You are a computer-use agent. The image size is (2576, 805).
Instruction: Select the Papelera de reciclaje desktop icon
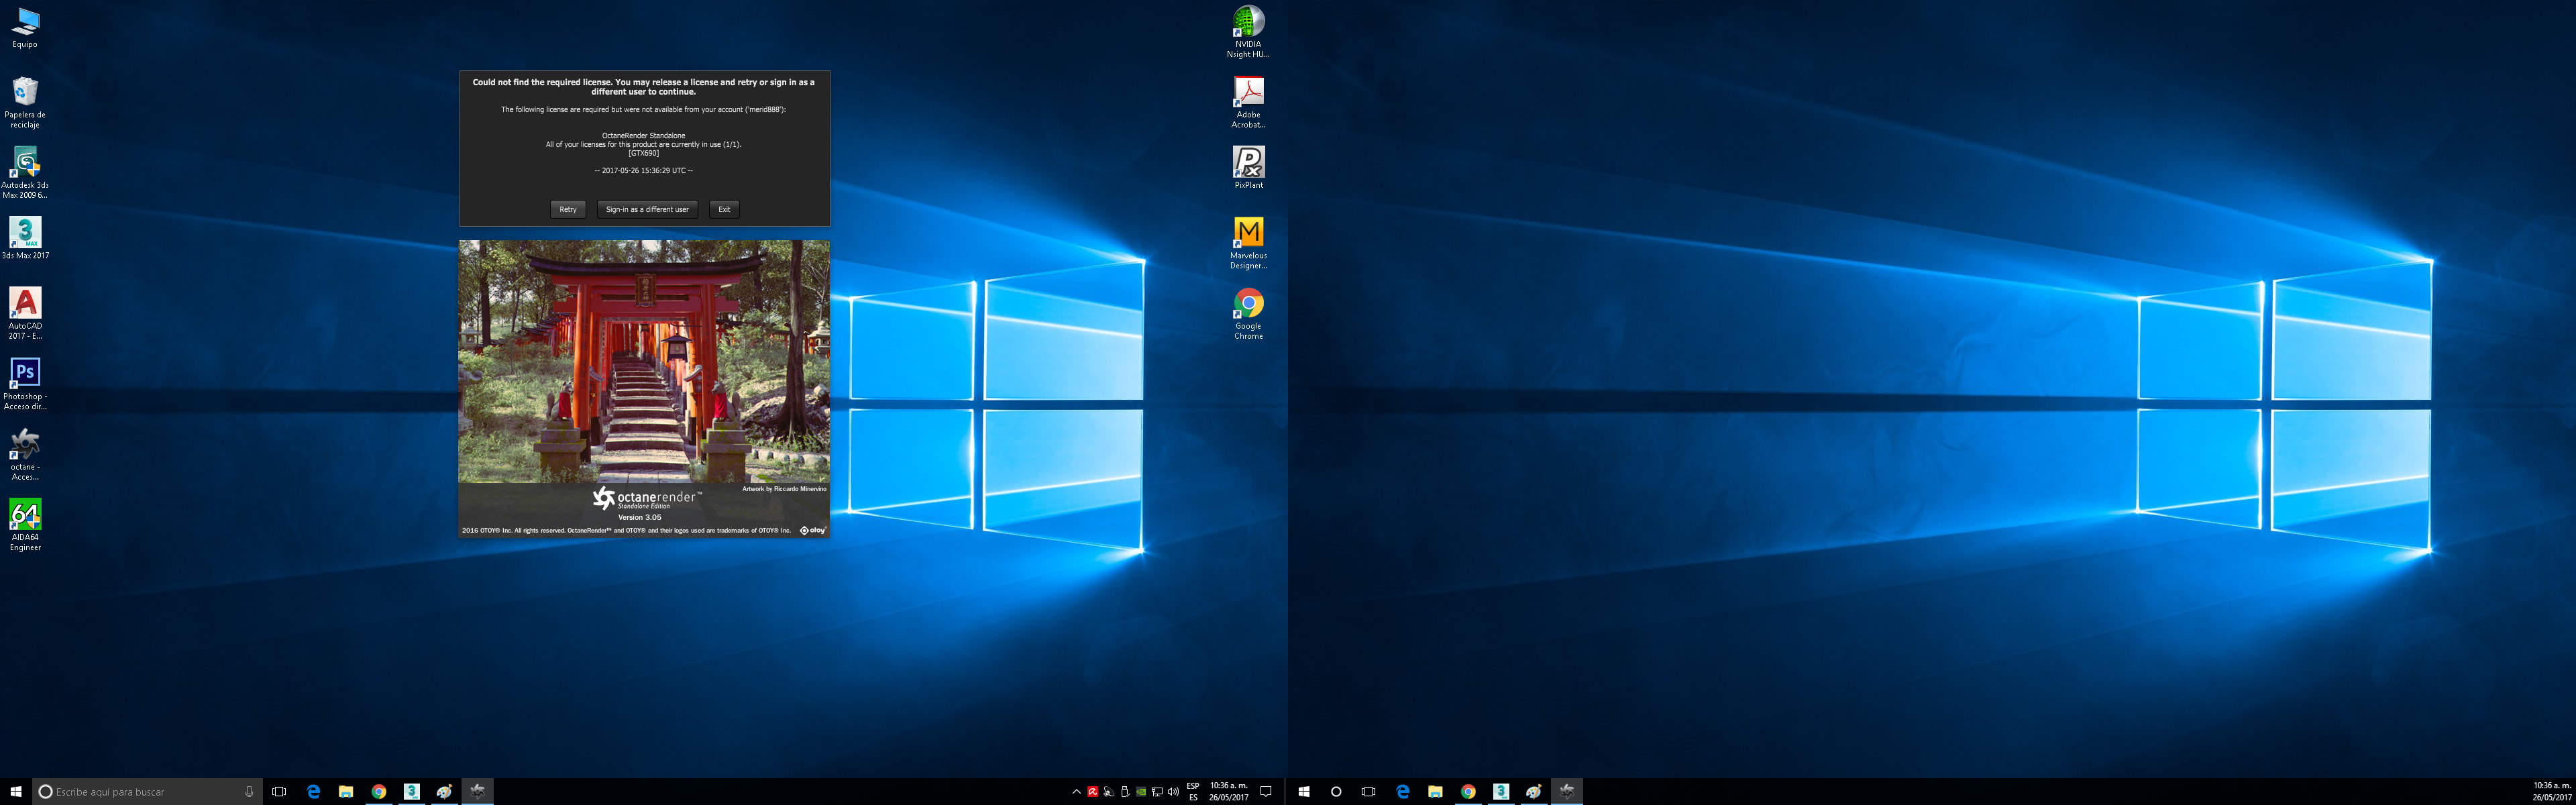(25, 93)
